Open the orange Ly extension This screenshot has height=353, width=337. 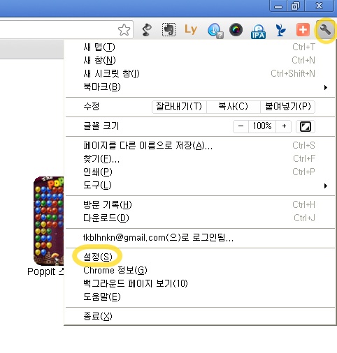pos(191,30)
